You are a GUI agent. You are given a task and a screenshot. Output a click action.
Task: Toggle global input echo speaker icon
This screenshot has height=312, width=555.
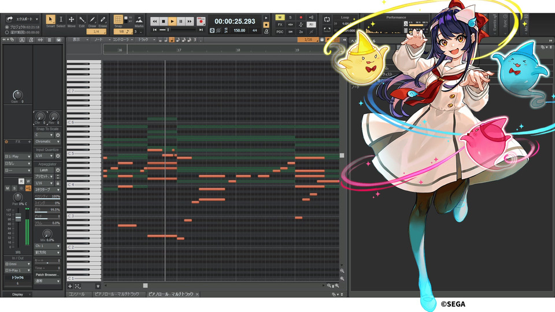tap(311, 17)
